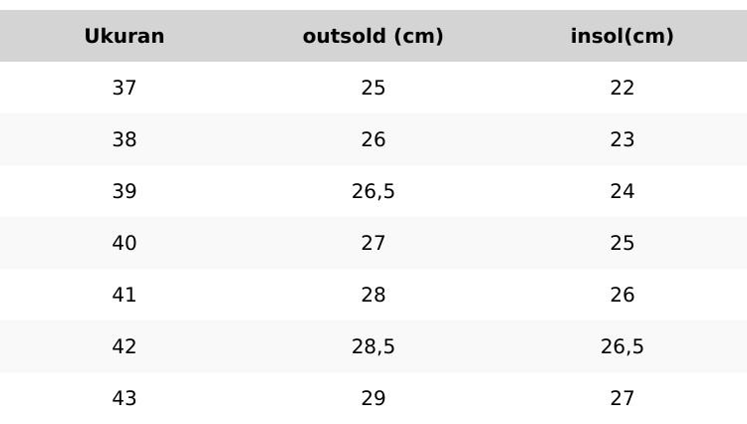Viewport: 747px width, 424px height.
Task: Select size 39 cell
Action: (124, 192)
